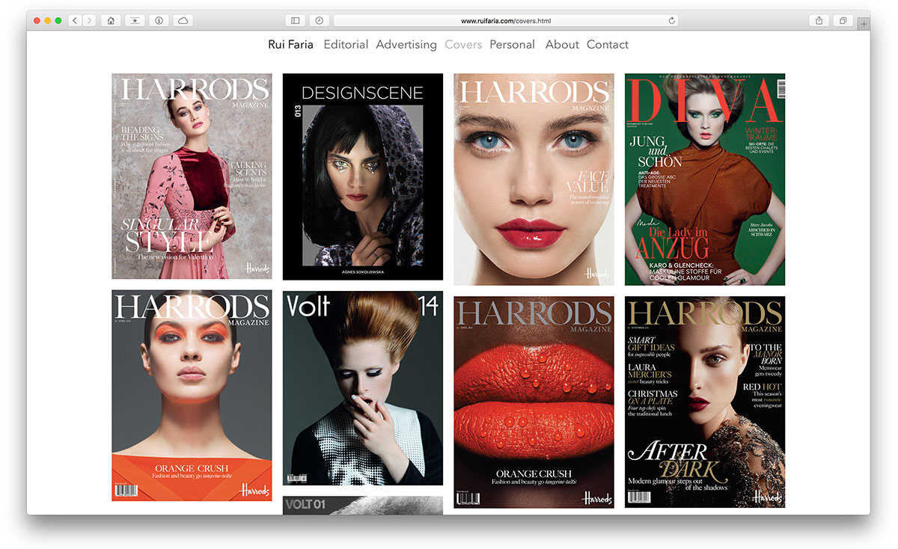Click the toolbar button right of Home
Image resolution: width=898 pixels, height=549 pixels.
tap(135, 21)
